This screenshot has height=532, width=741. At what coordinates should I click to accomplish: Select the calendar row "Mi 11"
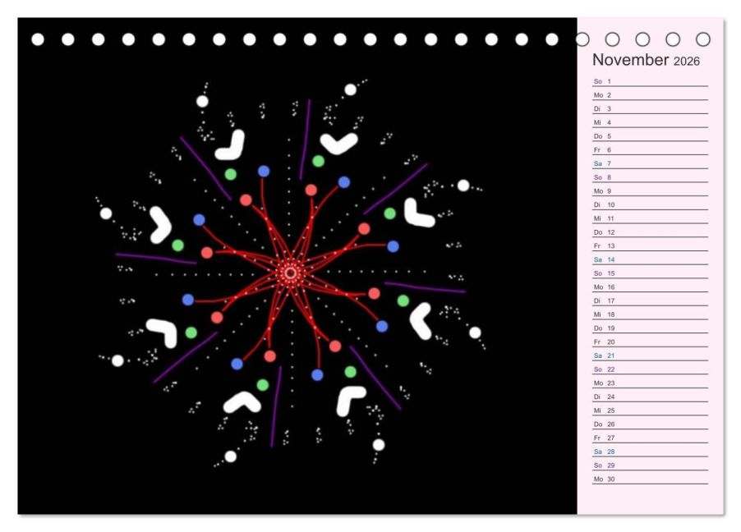(651, 218)
